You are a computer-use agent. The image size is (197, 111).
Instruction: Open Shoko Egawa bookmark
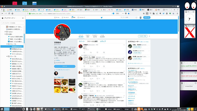click(16, 76)
